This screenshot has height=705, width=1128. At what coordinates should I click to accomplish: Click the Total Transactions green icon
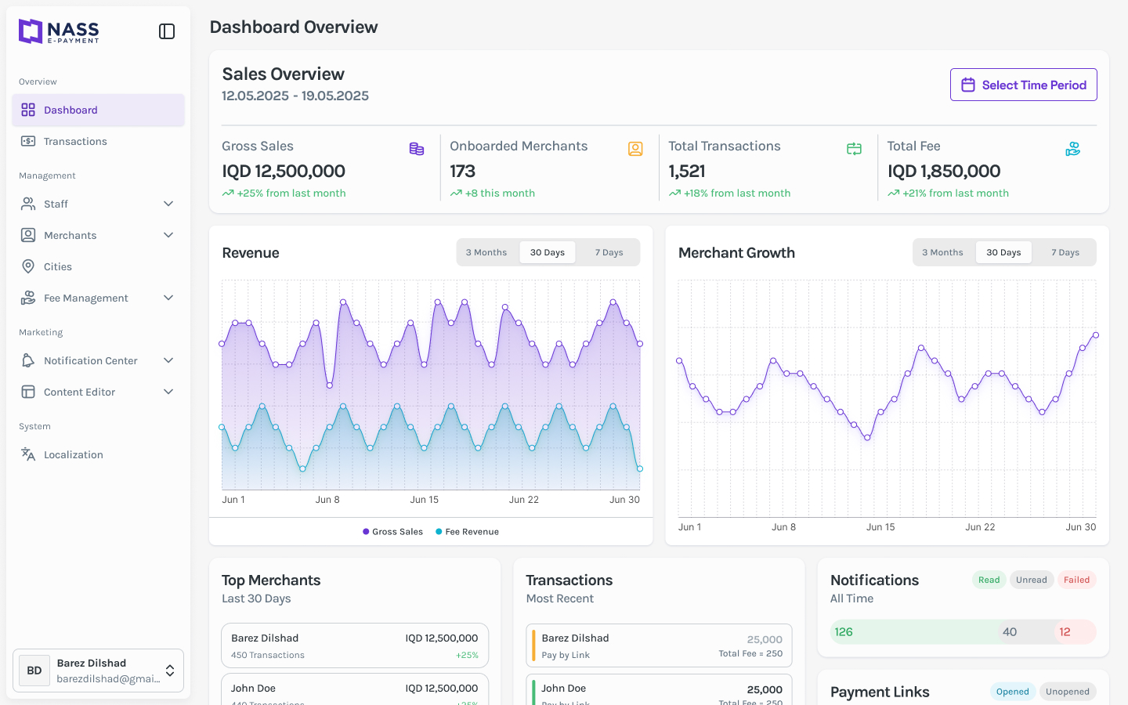pos(854,149)
